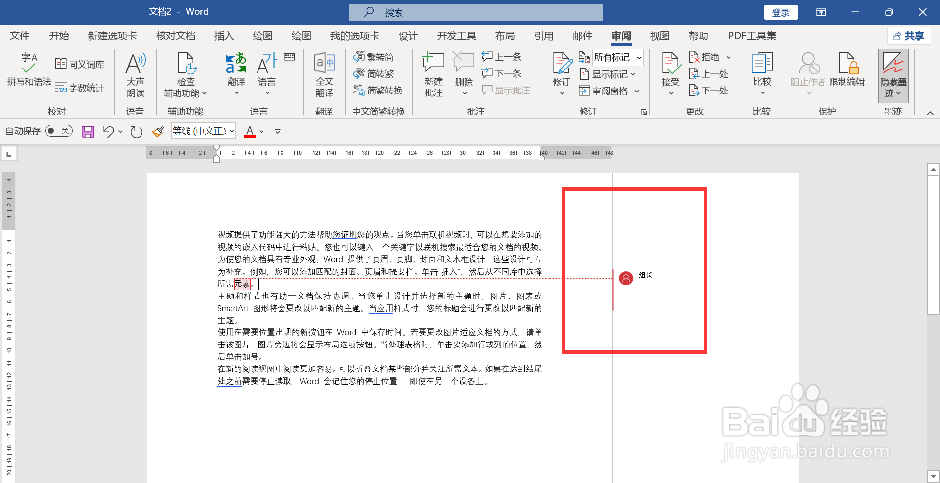Show the 字数统计 word count

(x=79, y=88)
